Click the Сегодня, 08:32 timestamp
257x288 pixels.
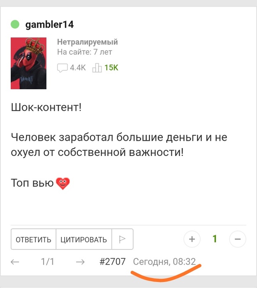click(164, 262)
